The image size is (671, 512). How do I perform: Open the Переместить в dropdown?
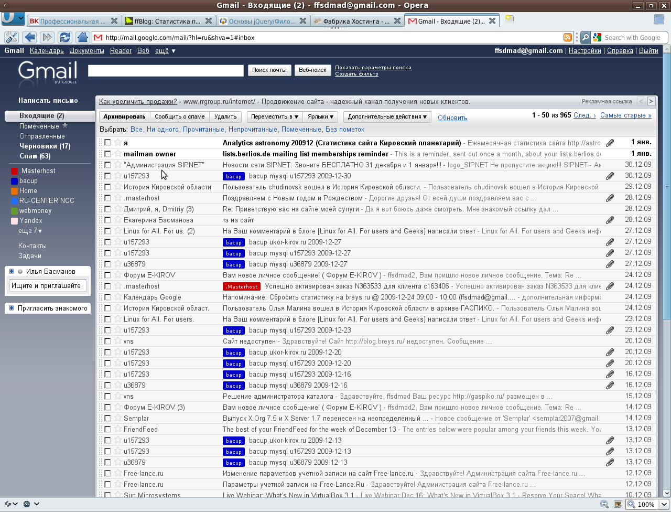(274, 117)
